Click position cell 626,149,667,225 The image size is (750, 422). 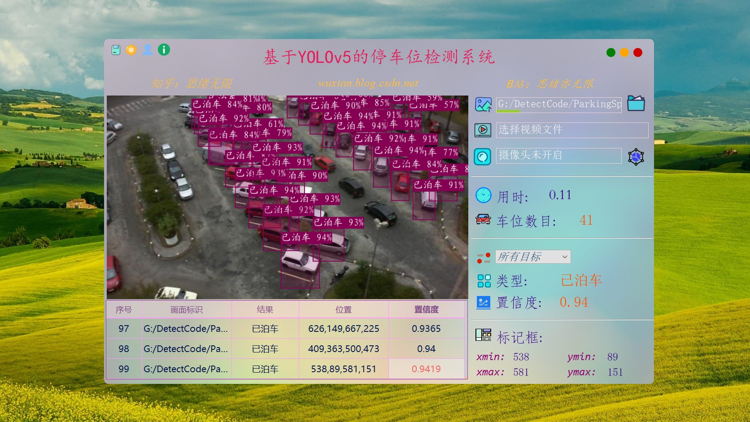tap(344, 329)
